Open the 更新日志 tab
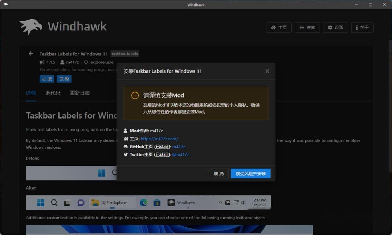Screen dimensions: 392x235 point(80,93)
